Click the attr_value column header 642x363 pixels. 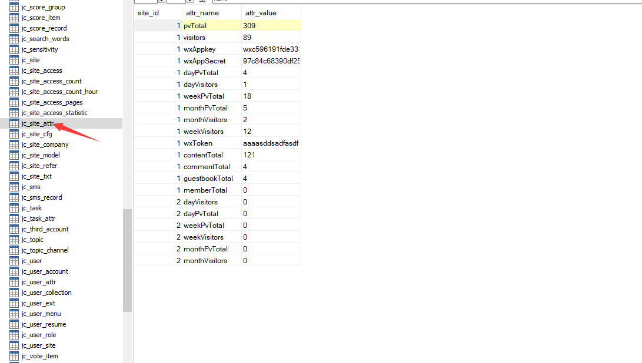tap(271, 13)
